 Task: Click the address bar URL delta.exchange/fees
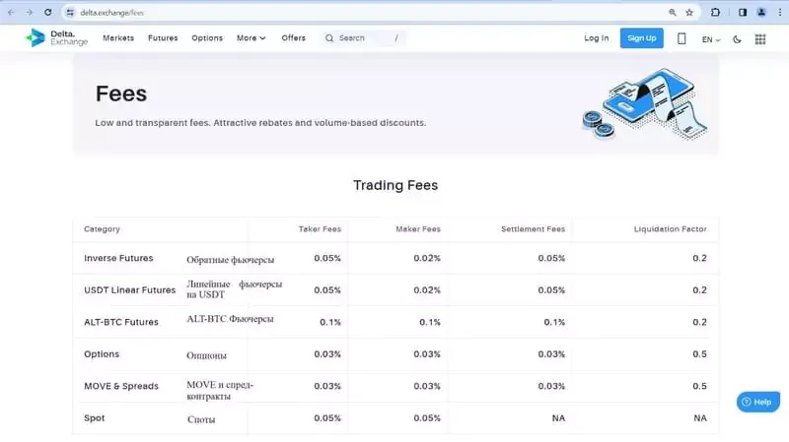pyautogui.click(x=111, y=13)
